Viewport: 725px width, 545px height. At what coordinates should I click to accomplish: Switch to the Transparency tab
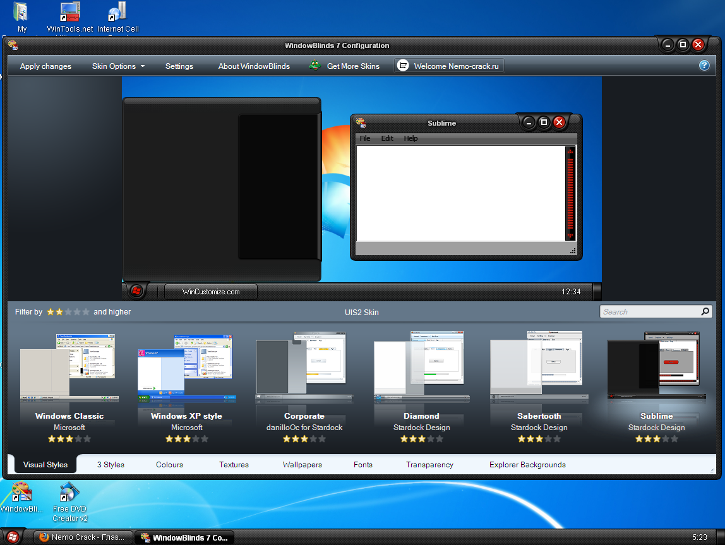(429, 465)
